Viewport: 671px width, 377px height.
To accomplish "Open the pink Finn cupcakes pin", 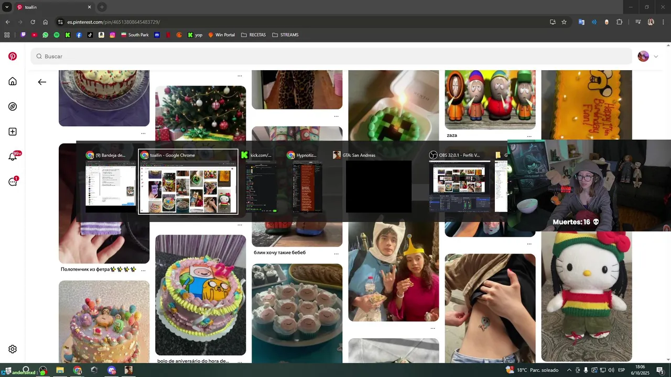I will pos(297,313).
